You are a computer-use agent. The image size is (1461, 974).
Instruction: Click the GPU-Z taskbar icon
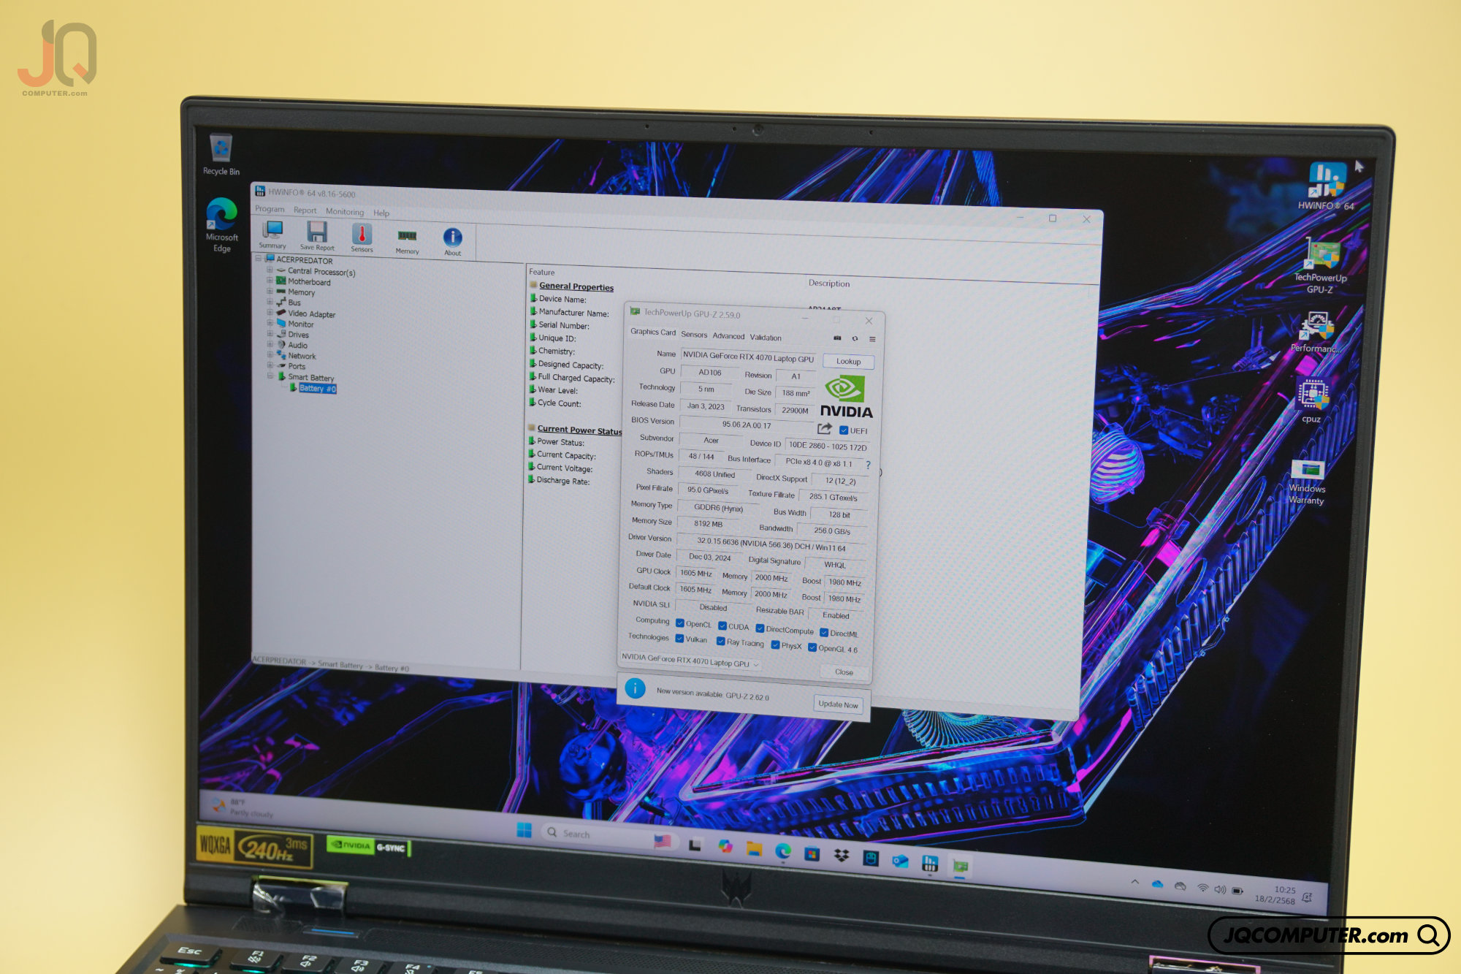coord(961,867)
